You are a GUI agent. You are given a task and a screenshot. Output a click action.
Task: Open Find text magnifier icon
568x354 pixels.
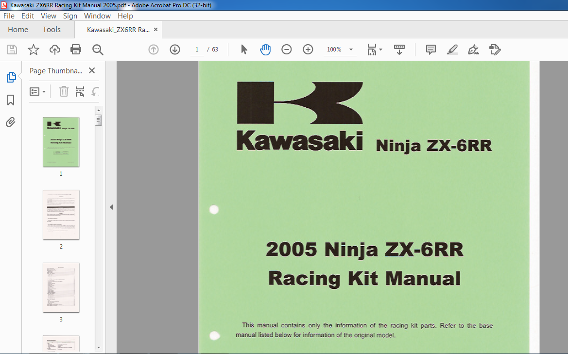click(x=98, y=50)
